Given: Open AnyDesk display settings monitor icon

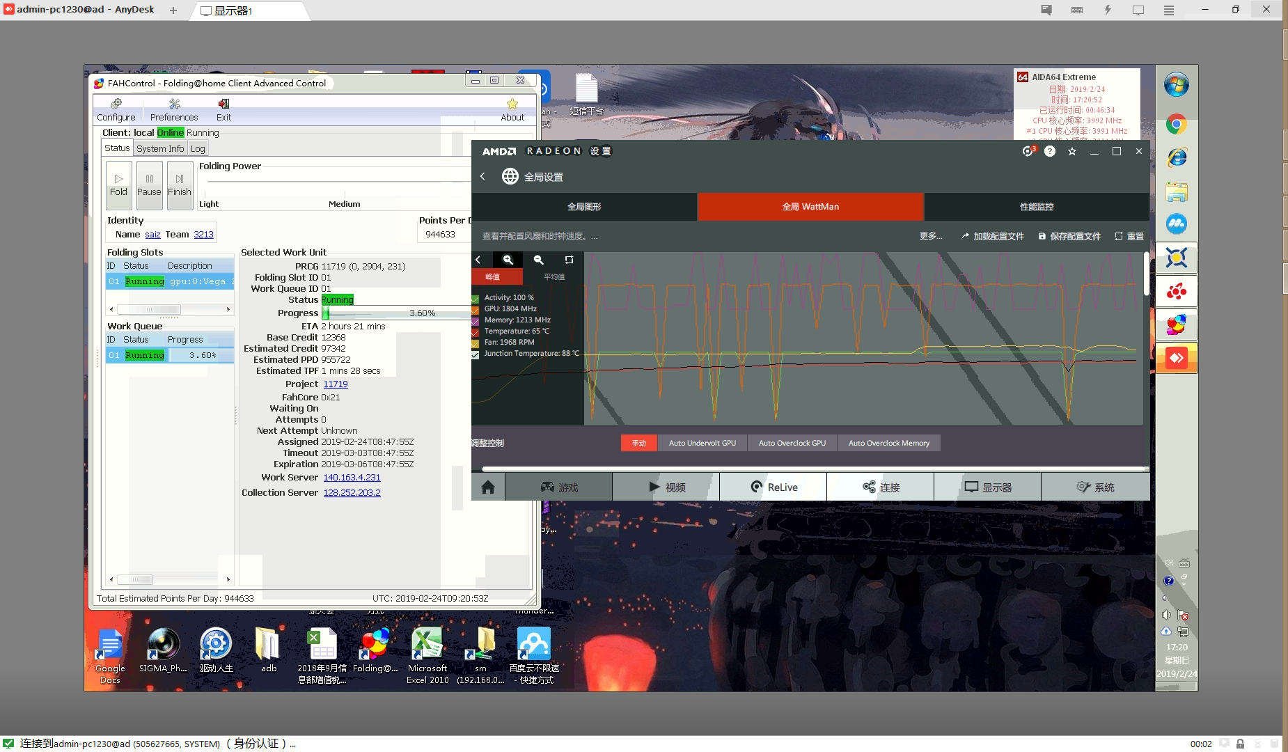Looking at the screenshot, I should 1138,10.
